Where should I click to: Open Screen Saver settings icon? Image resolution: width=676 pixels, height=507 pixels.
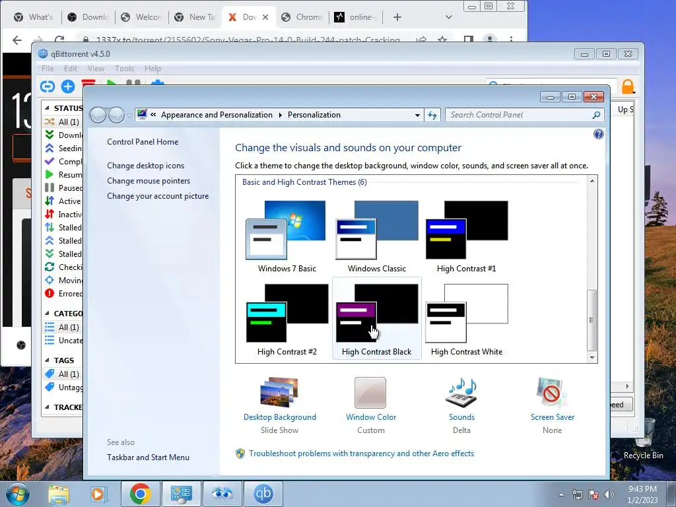tap(553, 392)
